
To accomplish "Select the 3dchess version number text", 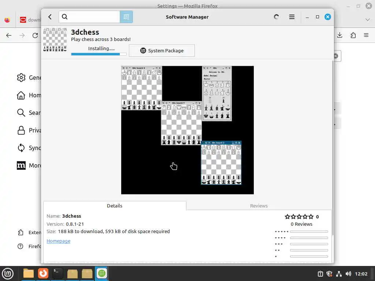I will click(75, 224).
